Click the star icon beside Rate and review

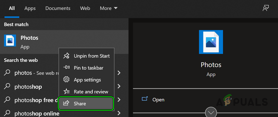click(66, 92)
